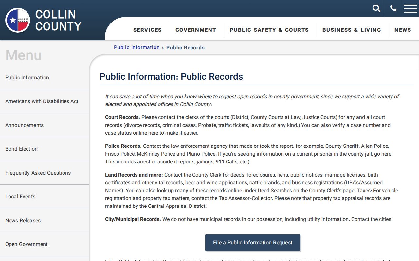Screen dimensions: 419x261
Task: Click File a Public Information Request button
Action: point(253,243)
